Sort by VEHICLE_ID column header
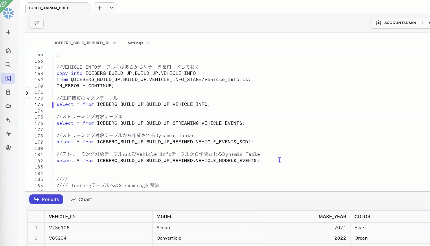Screen dimensions: 430x246 pos(98,216)
